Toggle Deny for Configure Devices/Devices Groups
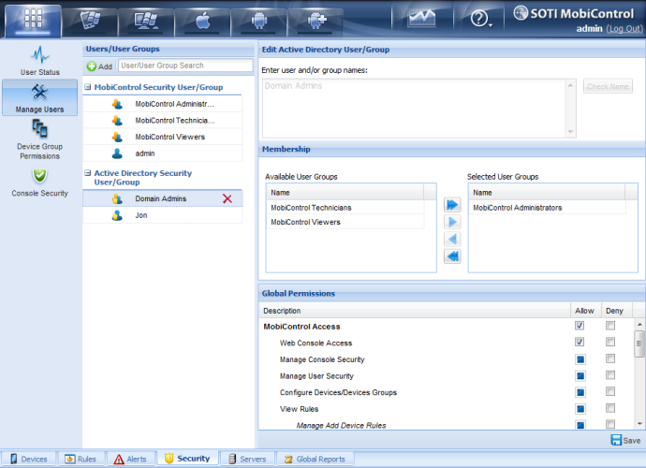Viewport: 646px width, 468px height. pyautogui.click(x=610, y=391)
